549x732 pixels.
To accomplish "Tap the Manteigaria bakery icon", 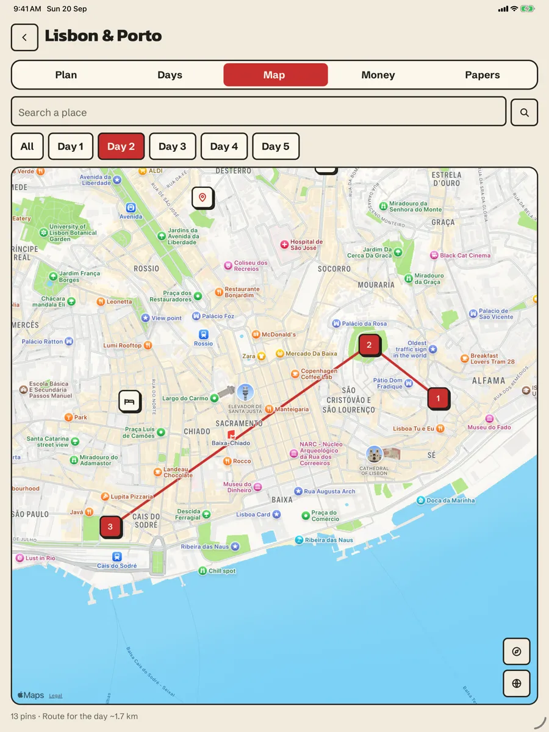I will coord(269,409).
